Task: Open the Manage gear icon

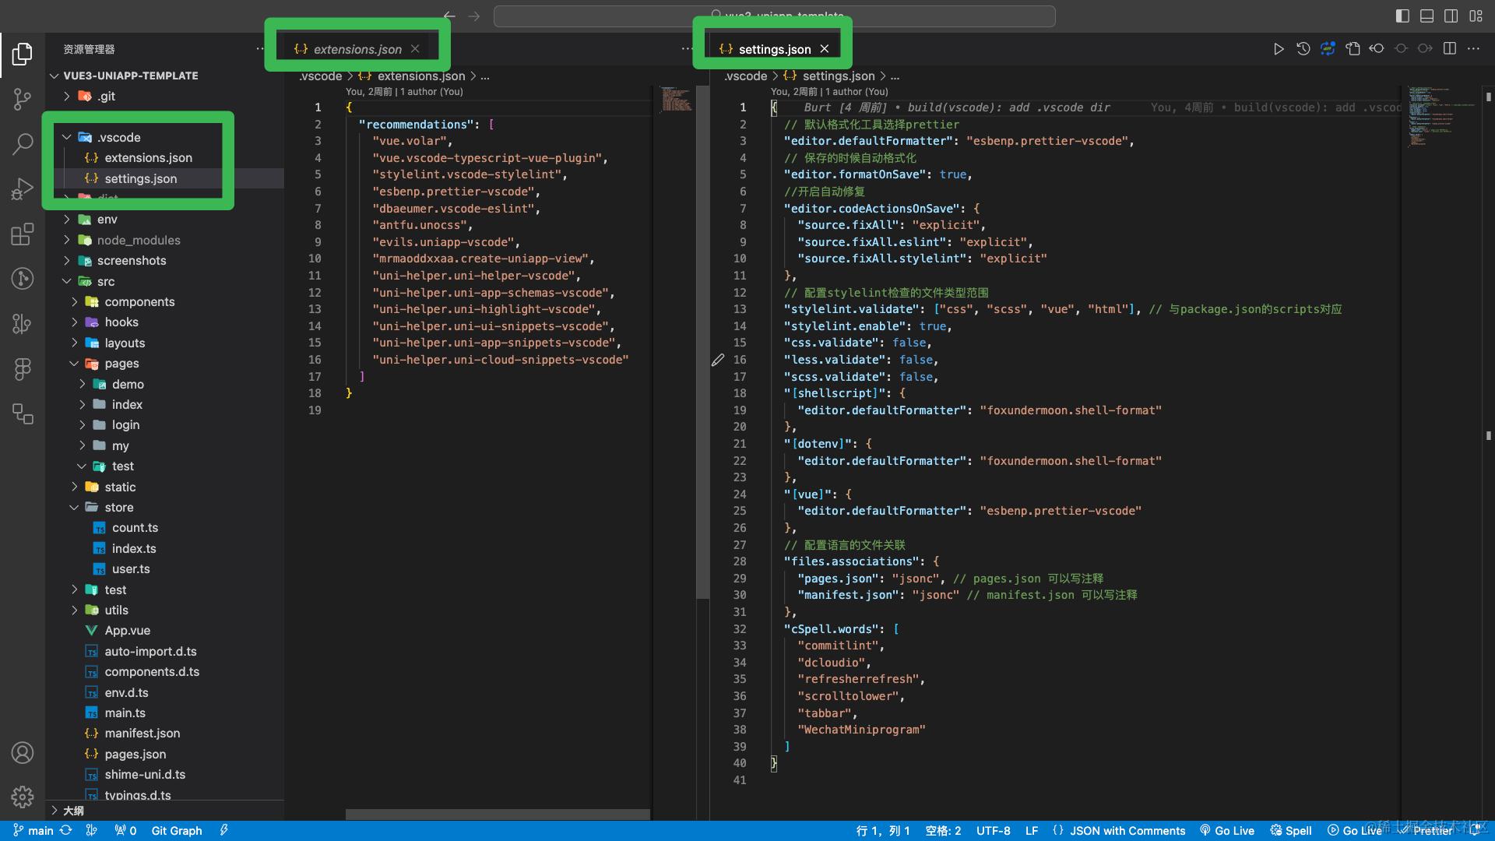Action: pyautogui.click(x=23, y=797)
